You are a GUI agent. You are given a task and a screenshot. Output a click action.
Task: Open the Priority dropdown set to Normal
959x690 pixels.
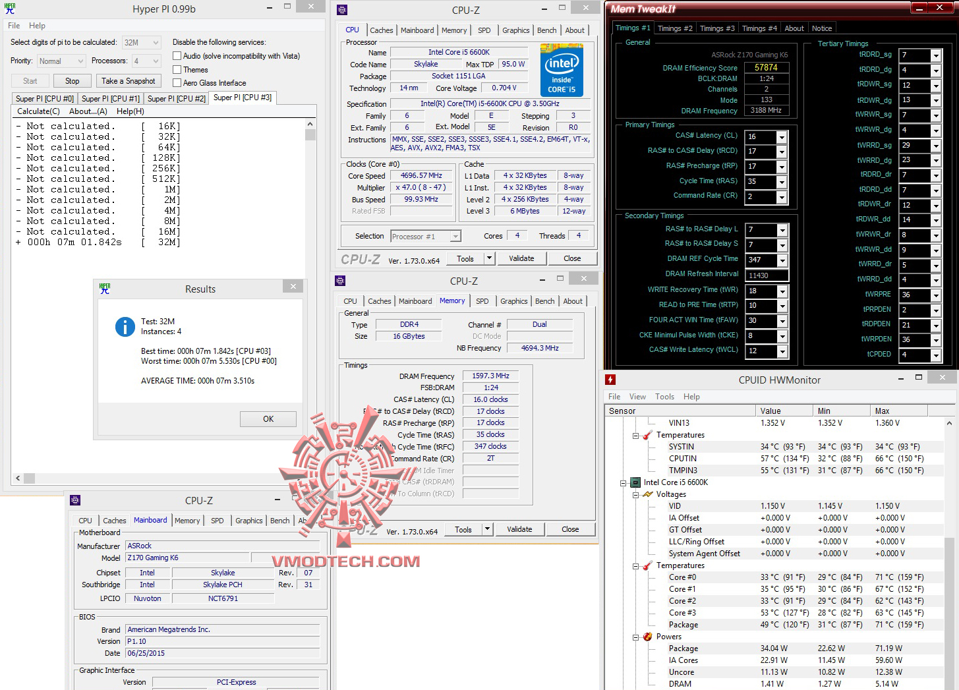click(61, 61)
